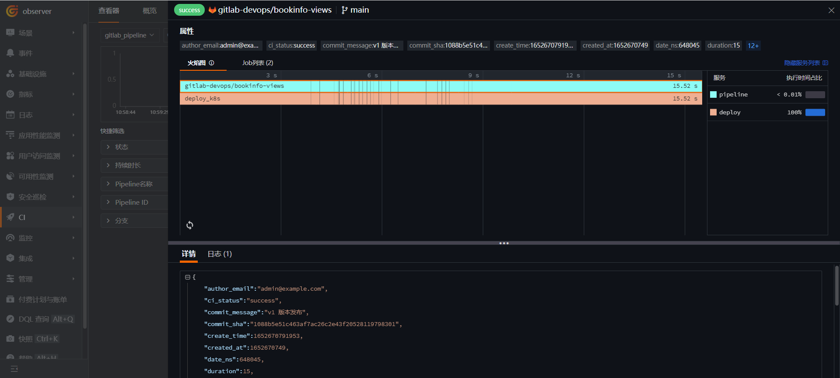
Task: Select the gitlab-devops/bookinfo-views flame bar
Action: (441, 86)
